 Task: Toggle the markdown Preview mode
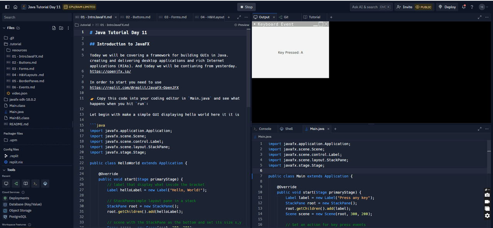[241, 25]
